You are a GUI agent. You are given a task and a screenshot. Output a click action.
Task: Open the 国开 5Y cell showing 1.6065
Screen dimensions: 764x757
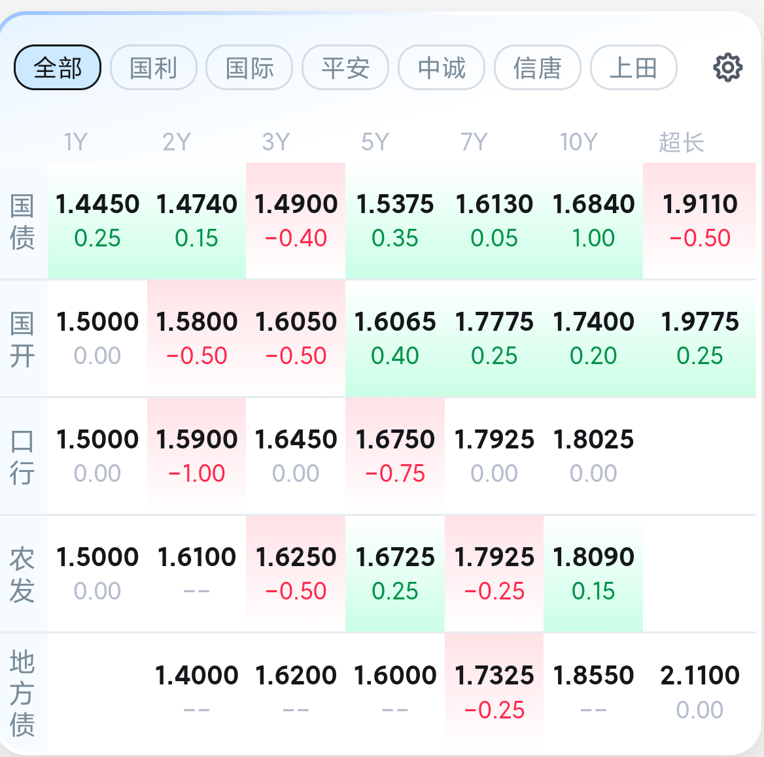click(x=395, y=339)
